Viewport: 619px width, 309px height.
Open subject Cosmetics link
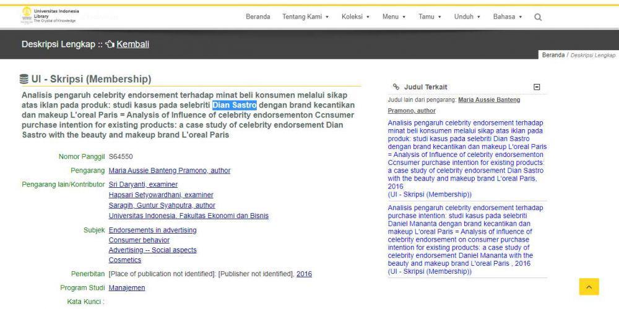(x=125, y=260)
